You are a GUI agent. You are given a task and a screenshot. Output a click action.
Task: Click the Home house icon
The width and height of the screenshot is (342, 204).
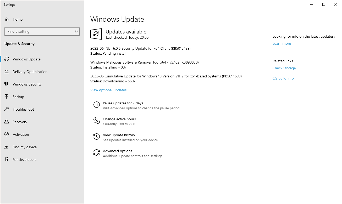[7, 19]
